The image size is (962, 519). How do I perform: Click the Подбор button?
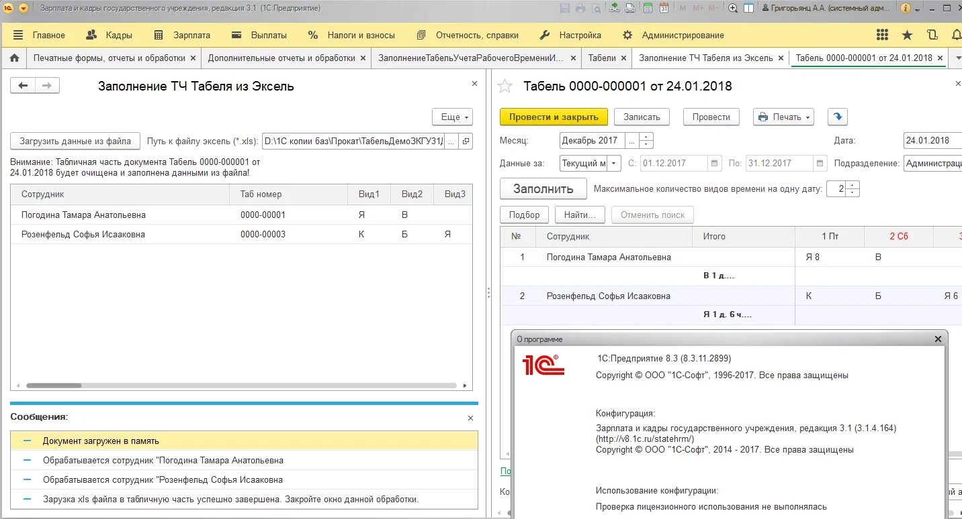click(524, 215)
